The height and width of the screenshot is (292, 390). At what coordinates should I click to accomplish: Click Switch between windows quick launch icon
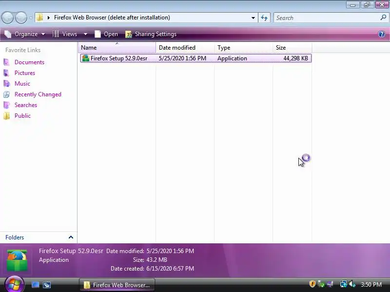47,285
